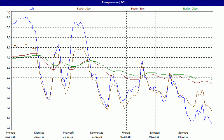224x140 pixels.
Task: Select the 'Boden 10cm' legend label
Action: tap(84, 9)
